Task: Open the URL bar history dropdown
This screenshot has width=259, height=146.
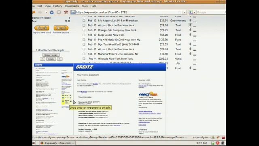Action: click(185, 12)
